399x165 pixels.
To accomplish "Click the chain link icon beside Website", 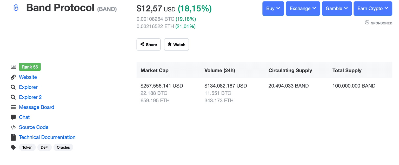I will point(13,77).
